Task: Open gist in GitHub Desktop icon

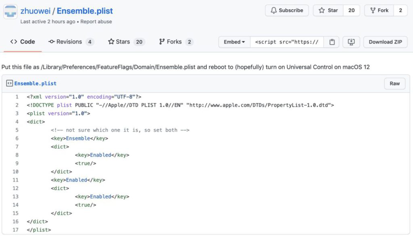Action: [x=351, y=42]
